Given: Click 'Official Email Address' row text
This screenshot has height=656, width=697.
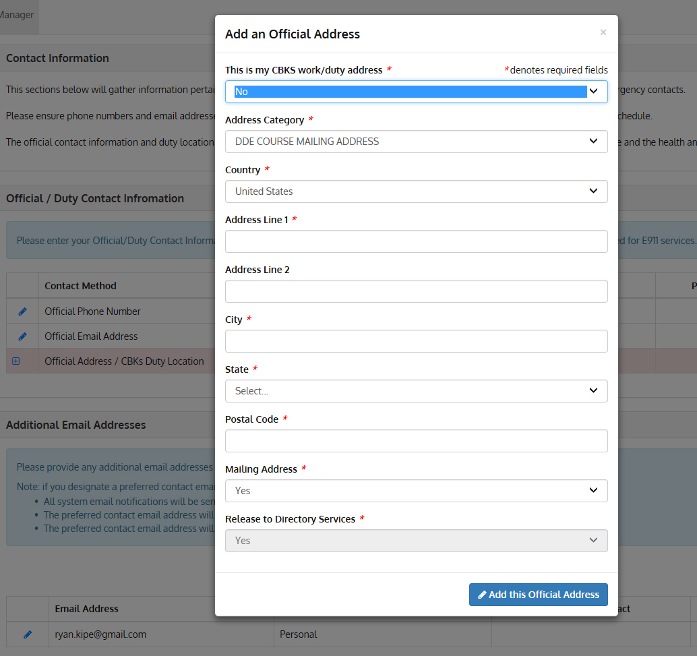Looking at the screenshot, I should click(91, 336).
